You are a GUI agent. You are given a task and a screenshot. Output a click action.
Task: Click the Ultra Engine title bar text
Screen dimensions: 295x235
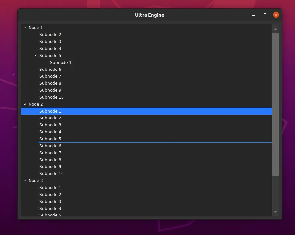[149, 15]
